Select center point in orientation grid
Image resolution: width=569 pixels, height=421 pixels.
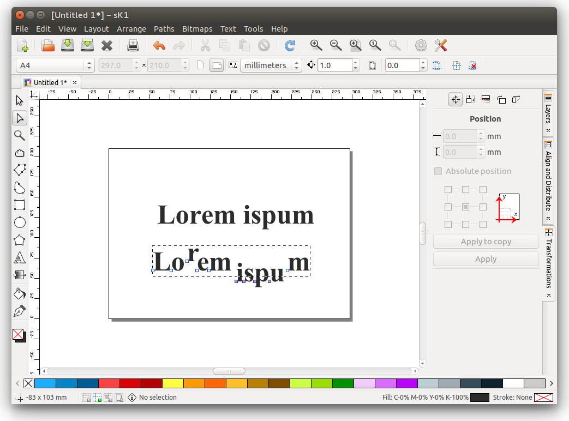(465, 207)
